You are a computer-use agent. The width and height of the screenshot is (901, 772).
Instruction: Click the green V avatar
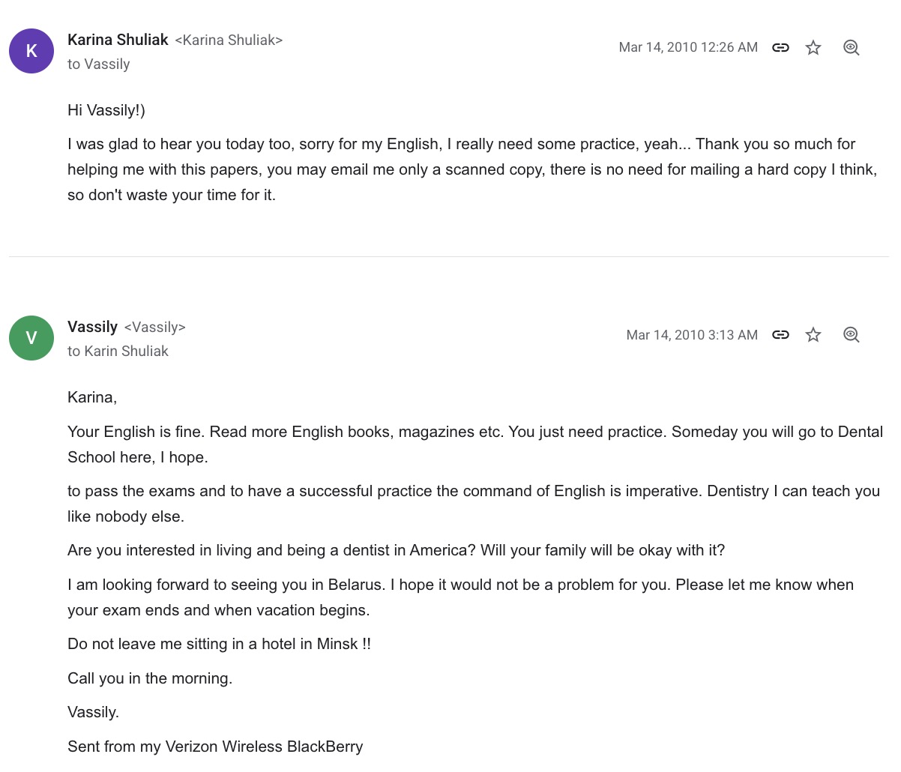(x=31, y=338)
